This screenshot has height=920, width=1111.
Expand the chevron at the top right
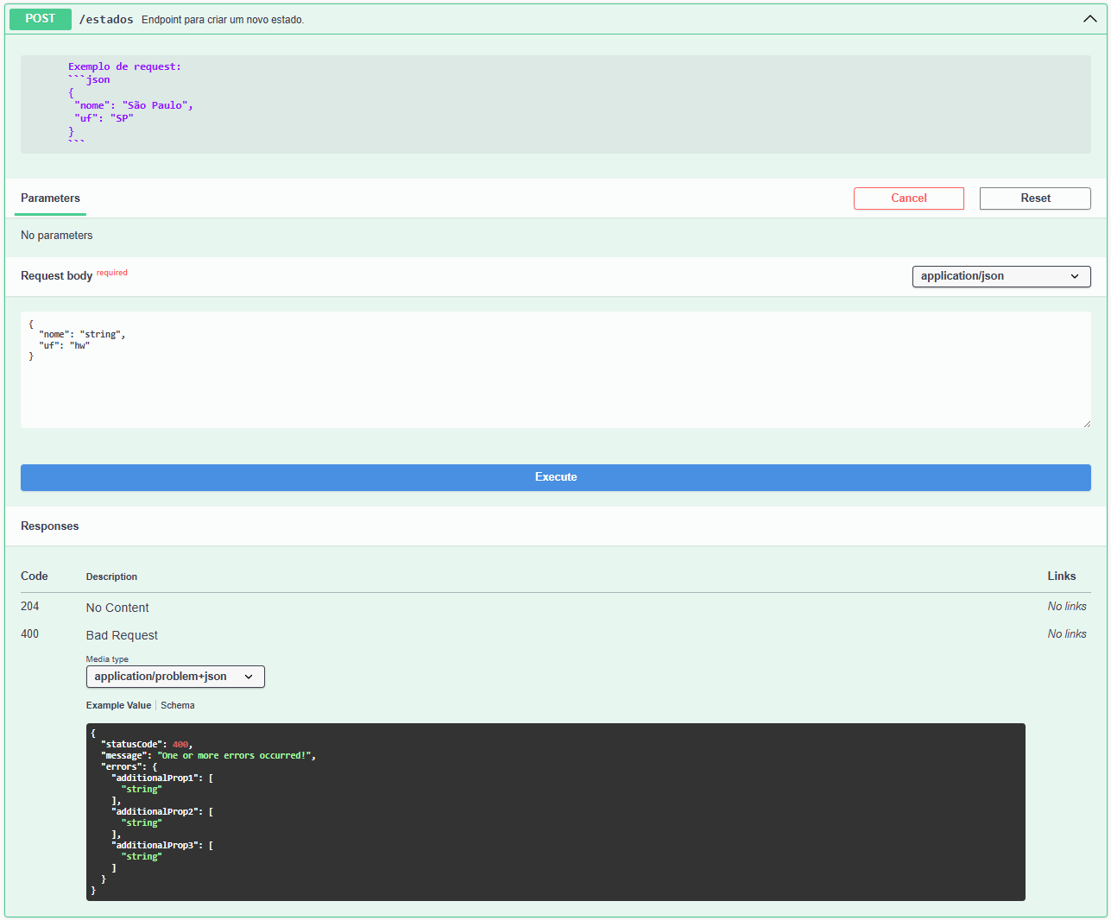(1089, 17)
